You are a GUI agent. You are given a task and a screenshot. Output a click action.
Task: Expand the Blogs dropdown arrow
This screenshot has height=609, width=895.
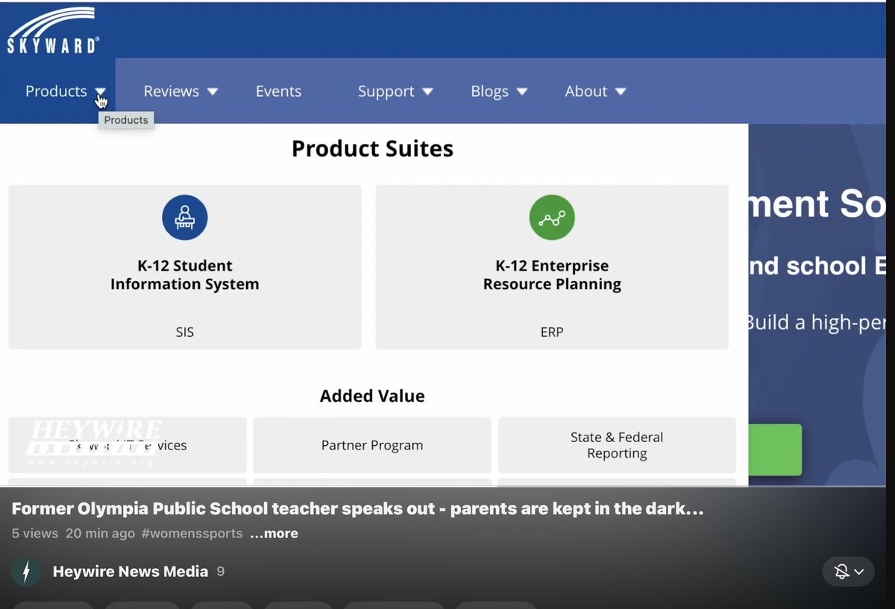(522, 92)
